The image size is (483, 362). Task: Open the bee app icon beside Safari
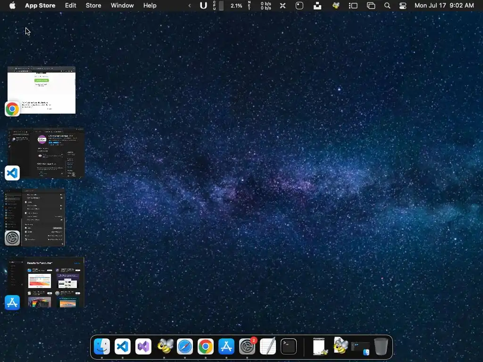(165, 346)
